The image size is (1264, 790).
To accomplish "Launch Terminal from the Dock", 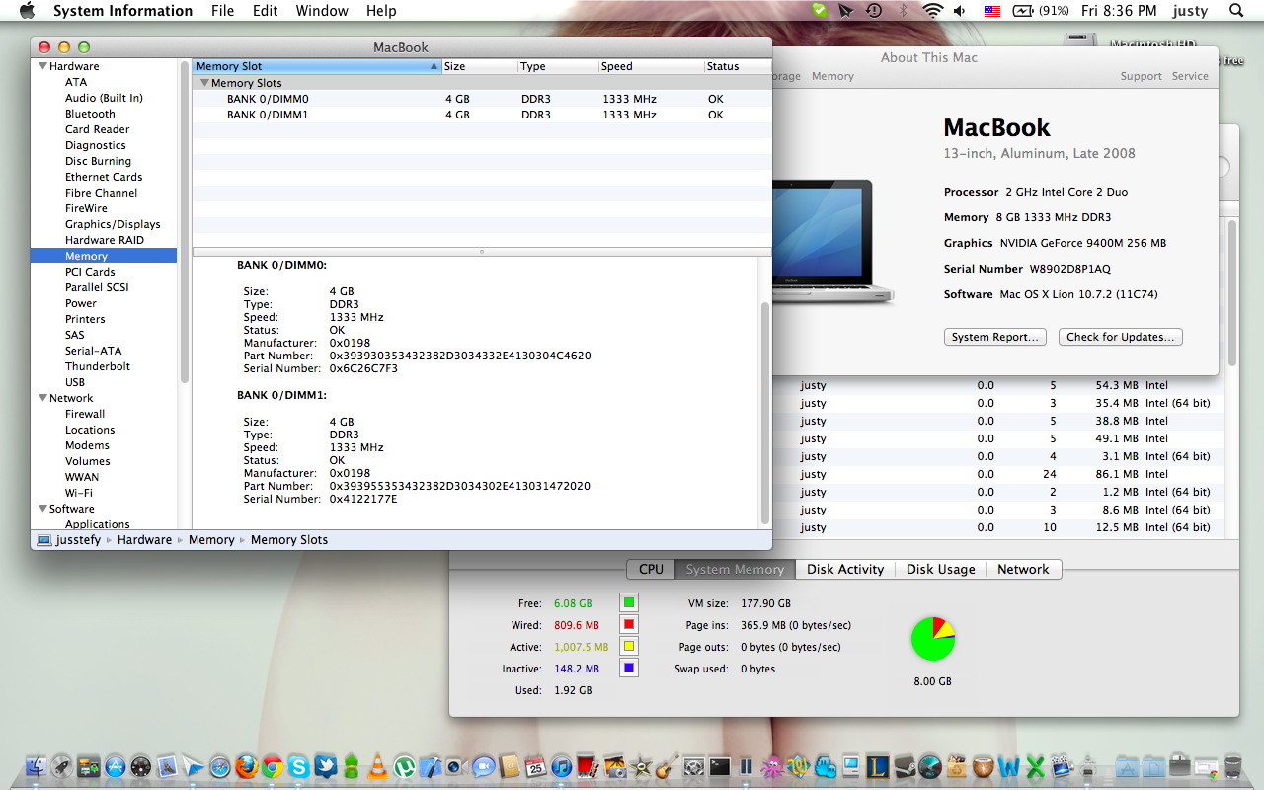I will pos(720,766).
